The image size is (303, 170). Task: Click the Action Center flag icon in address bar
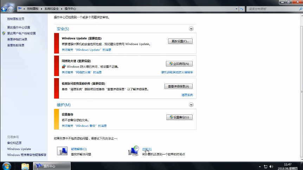pyautogui.click(x=20, y=9)
